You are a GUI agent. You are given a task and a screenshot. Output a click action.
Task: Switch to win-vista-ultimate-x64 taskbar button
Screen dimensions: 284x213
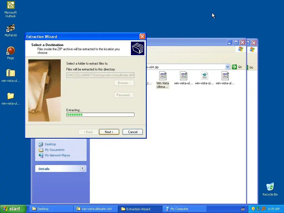[96, 209]
